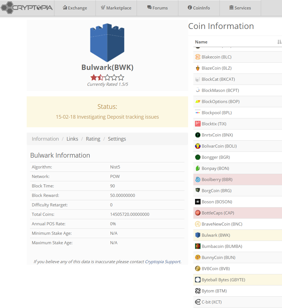Screen dimensions: 282x308
Task: Click the Bulwark castle logo image
Action: click(107, 43)
